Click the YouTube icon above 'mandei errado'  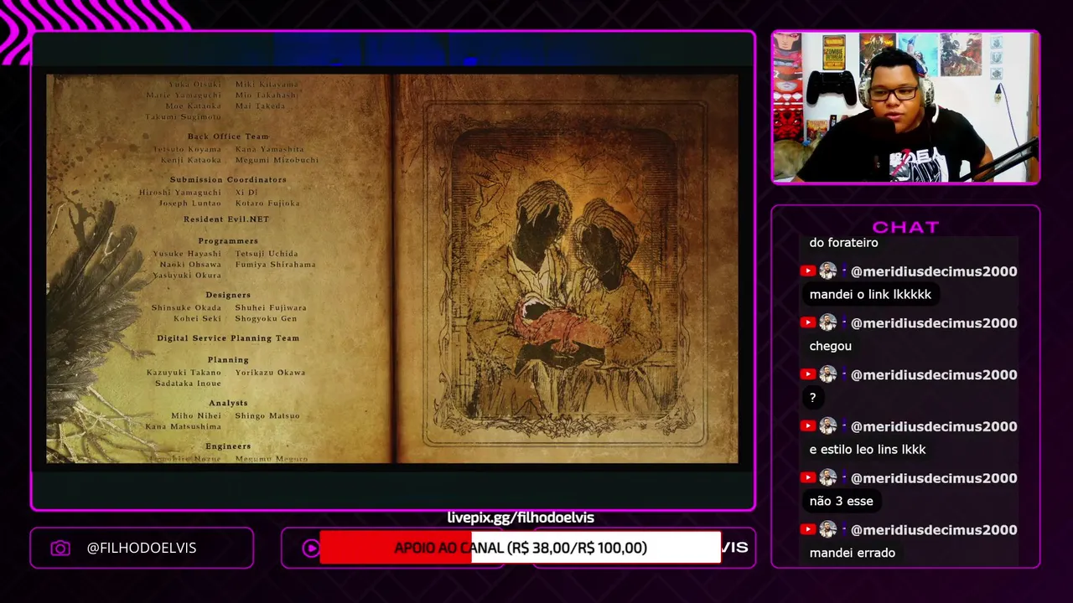(807, 529)
